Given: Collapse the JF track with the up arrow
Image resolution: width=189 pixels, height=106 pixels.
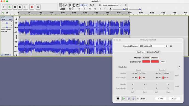Looking at the screenshot, I should tap(2, 55).
